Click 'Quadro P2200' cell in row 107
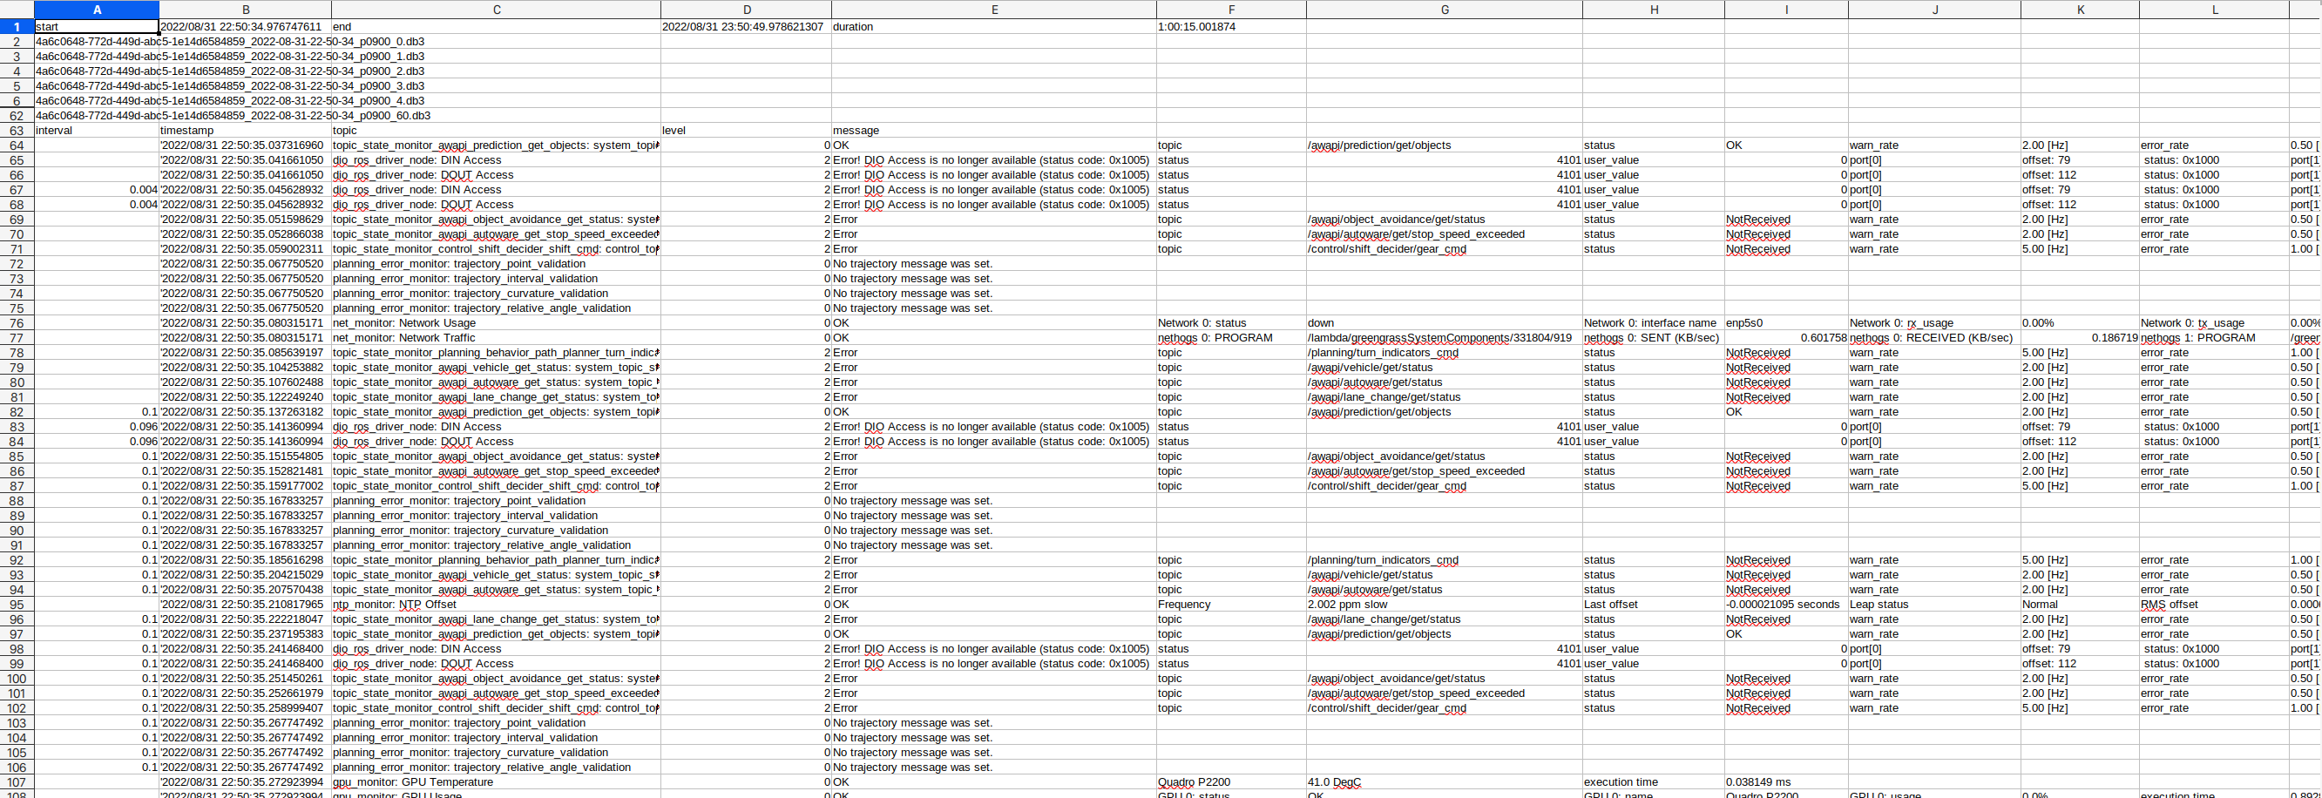 click(1231, 781)
